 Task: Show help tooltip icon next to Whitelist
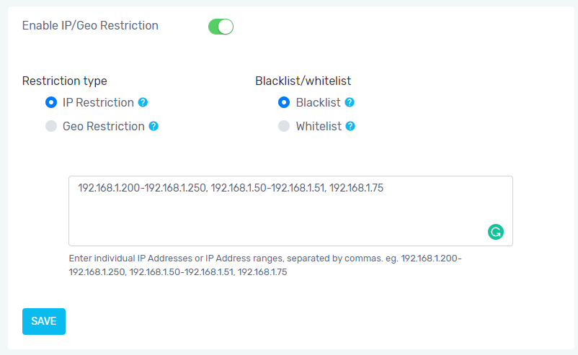(350, 126)
